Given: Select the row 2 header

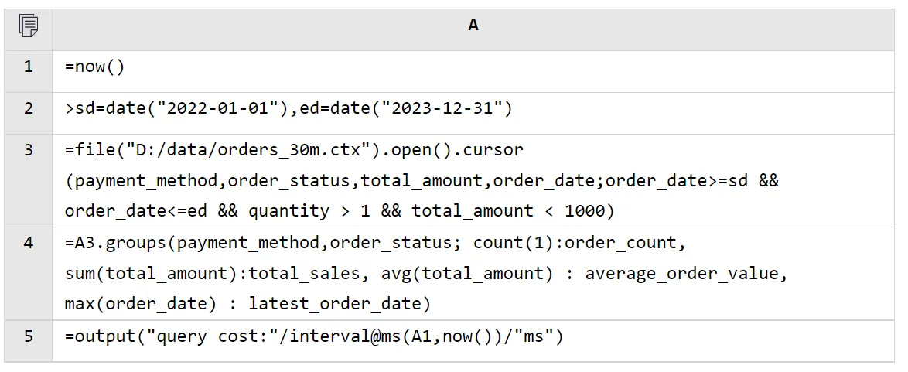Looking at the screenshot, I should pos(29,109).
